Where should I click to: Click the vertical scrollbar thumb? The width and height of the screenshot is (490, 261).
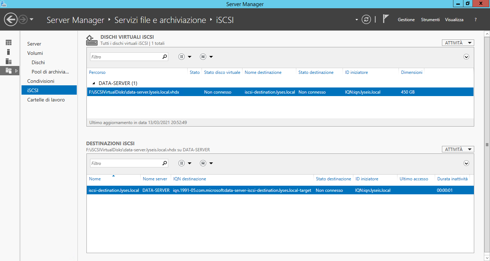[487, 144]
